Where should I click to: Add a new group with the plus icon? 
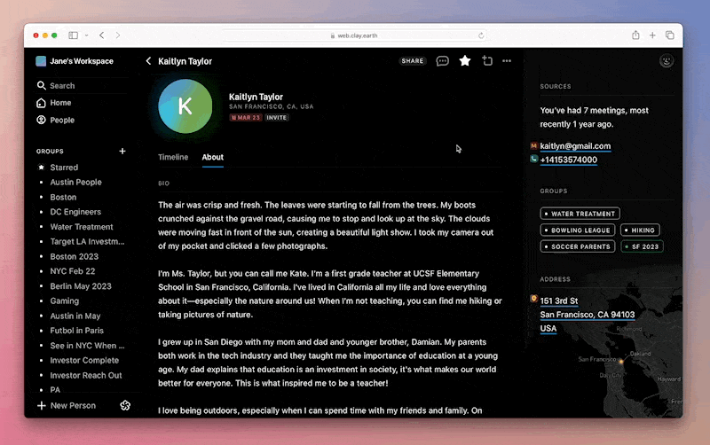click(x=122, y=152)
